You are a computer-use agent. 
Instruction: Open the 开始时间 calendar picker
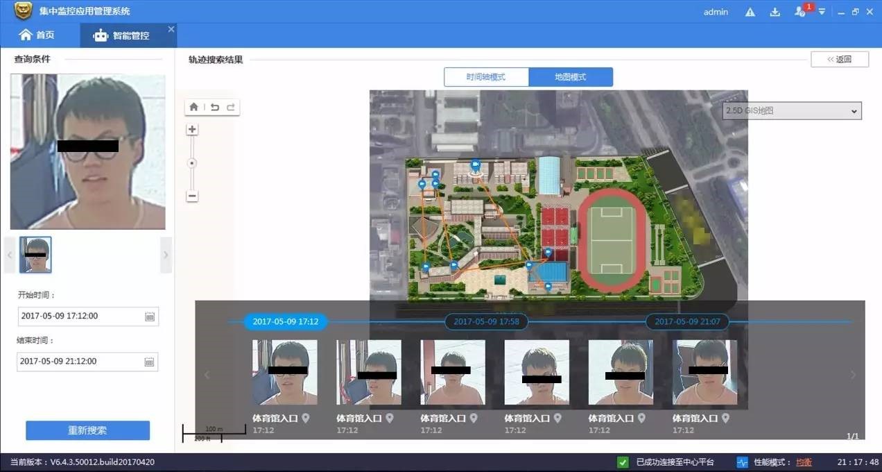(149, 317)
